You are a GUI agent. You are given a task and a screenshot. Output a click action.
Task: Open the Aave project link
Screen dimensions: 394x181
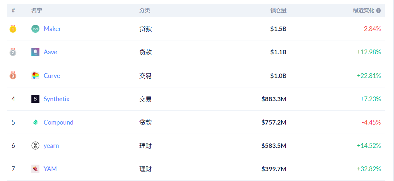click(x=50, y=52)
